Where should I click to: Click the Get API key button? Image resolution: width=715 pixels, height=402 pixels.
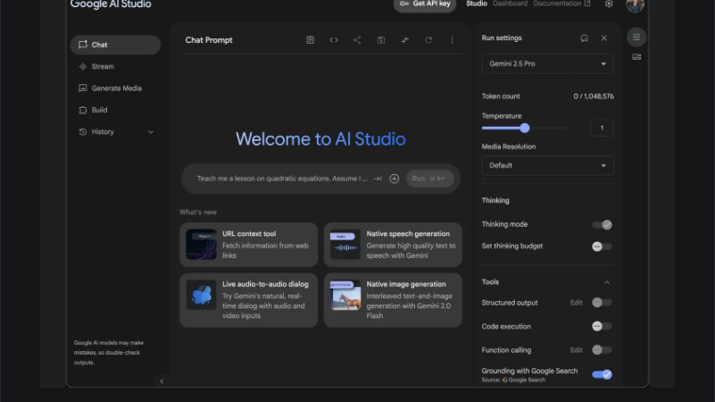pyautogui.click(x=425, y=4)
